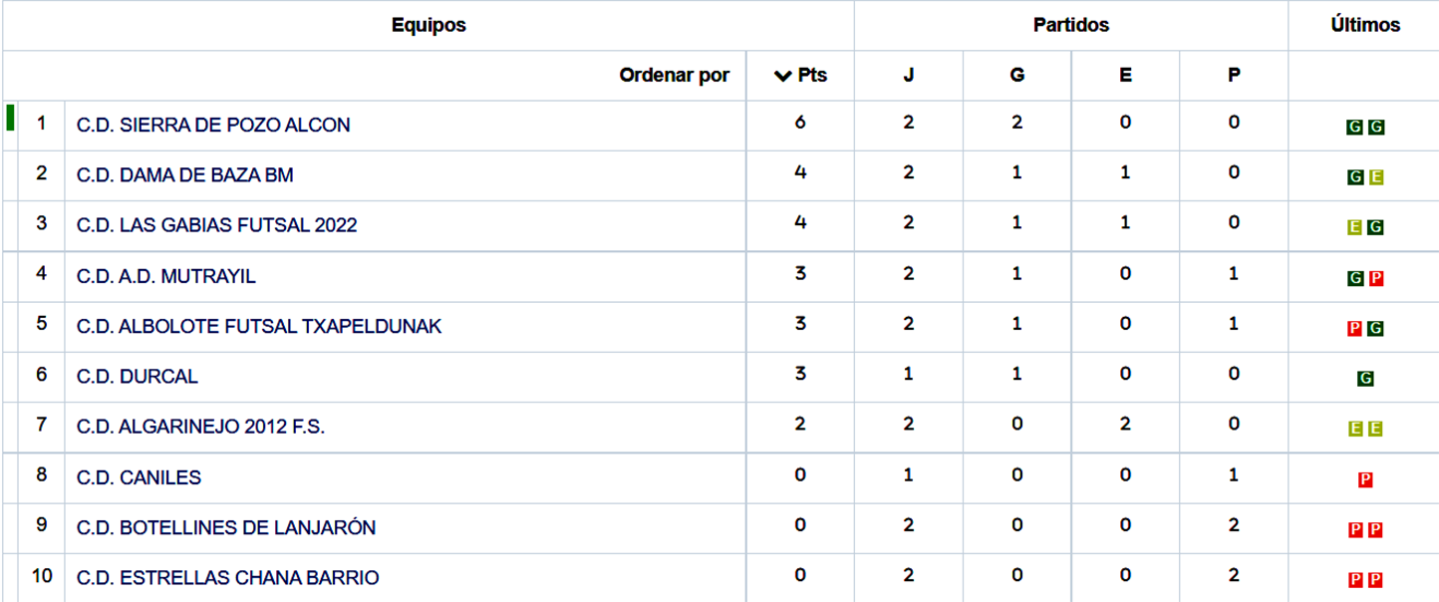The image size is (1439, 602).
Task: Select C.D. ESTRELLAS CHANA BARRIO row
Action: click(x=227, y=578)
